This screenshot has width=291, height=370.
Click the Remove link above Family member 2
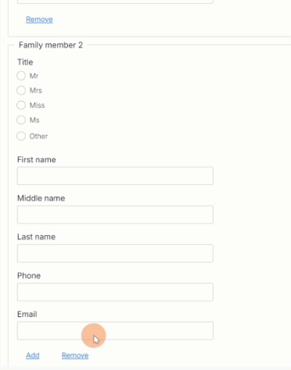(x=39, y=20)
